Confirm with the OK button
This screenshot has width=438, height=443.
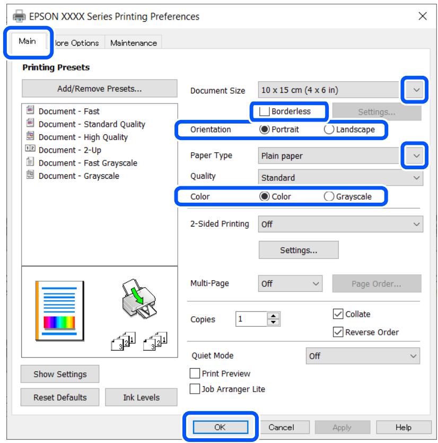pyautogui.click(x=220, y=427)
